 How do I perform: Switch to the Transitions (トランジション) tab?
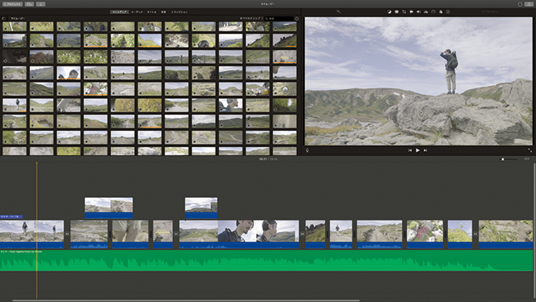point(179,11)
